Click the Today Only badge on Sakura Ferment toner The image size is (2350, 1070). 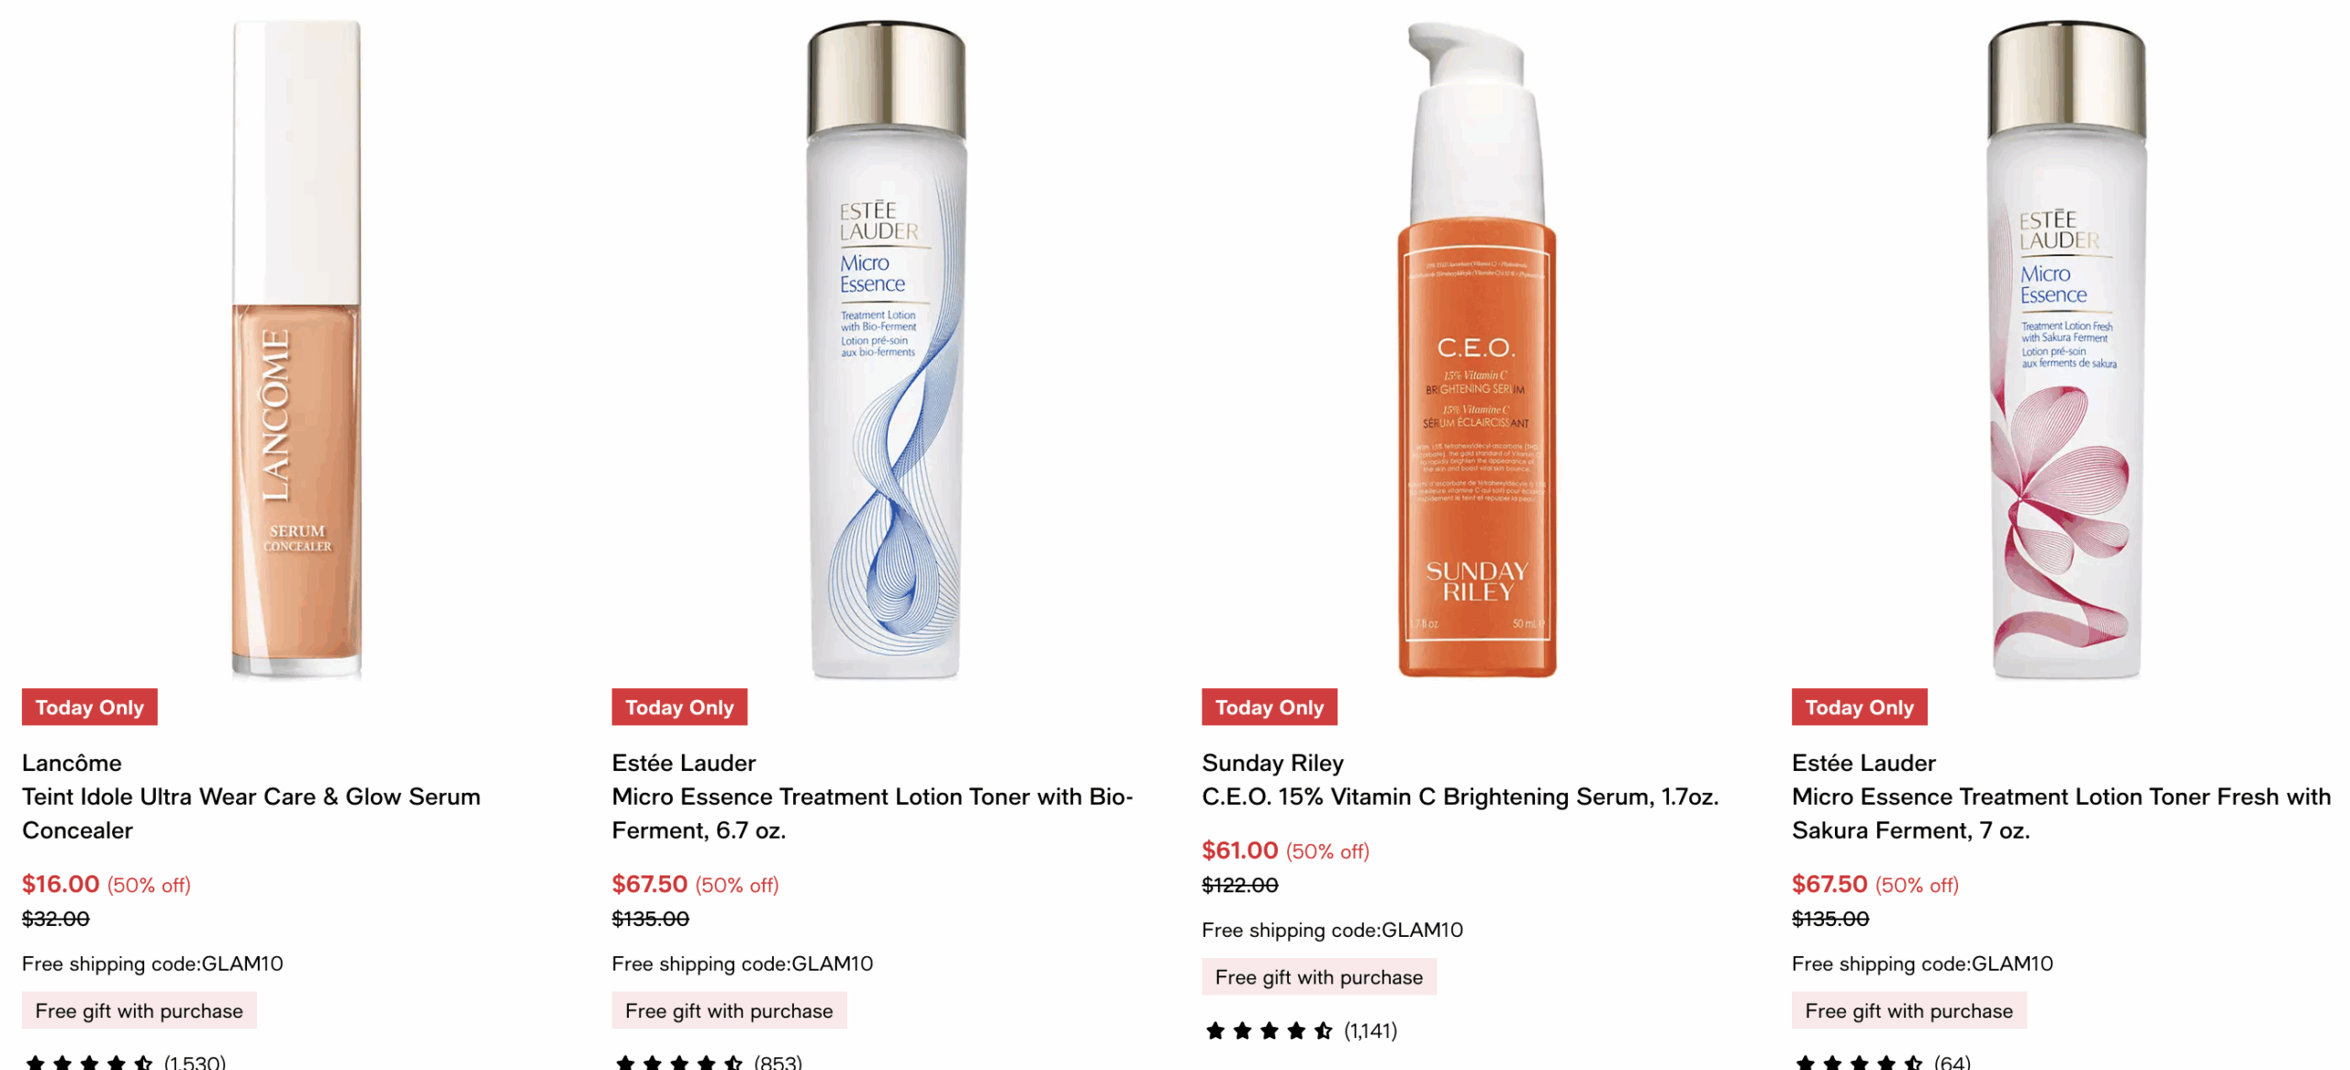1859,707
